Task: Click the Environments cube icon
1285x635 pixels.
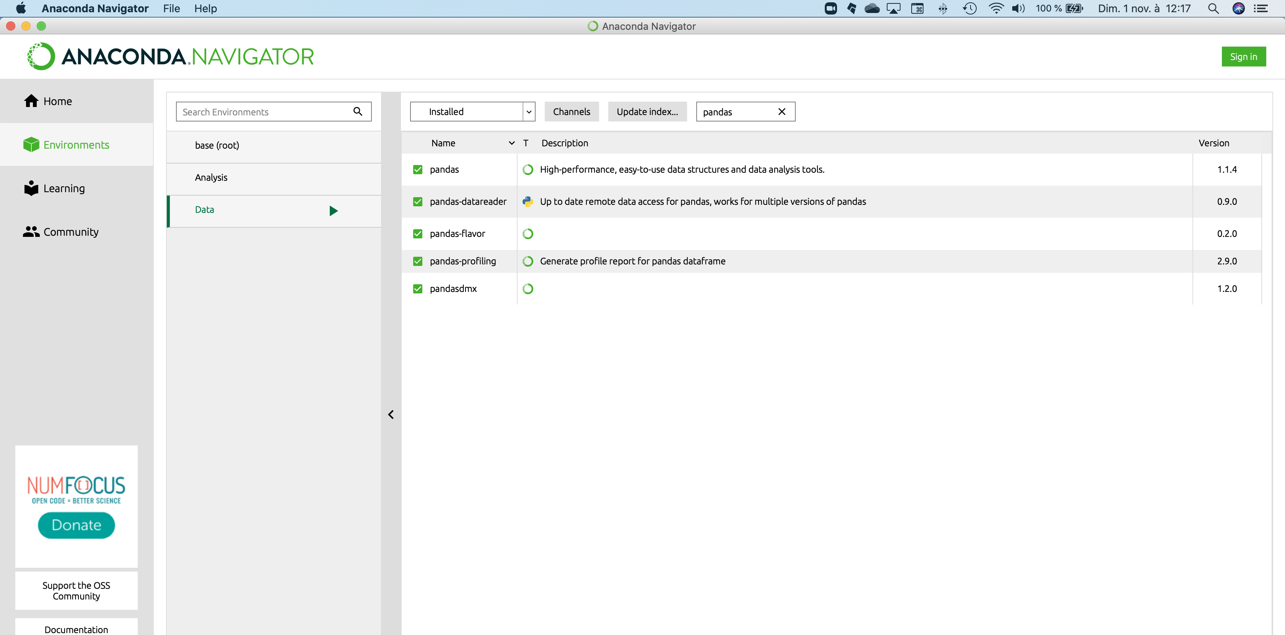Action: point(31,144)
